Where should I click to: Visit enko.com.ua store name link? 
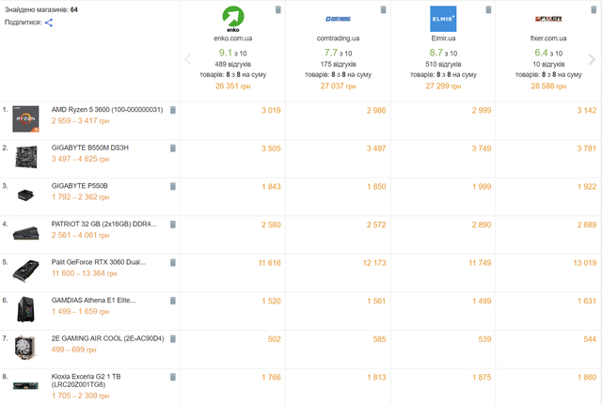[x=233, y=39]
